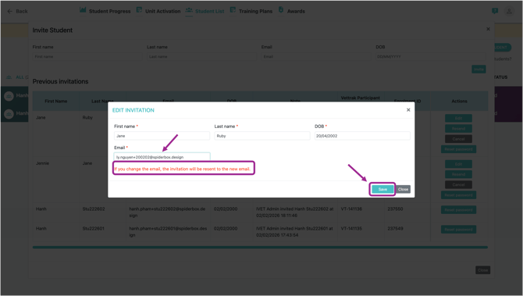The height and width of the screenshot is (296, 523).
Task: Open the Unit Activation tab
Action: [x=163, y=11]
